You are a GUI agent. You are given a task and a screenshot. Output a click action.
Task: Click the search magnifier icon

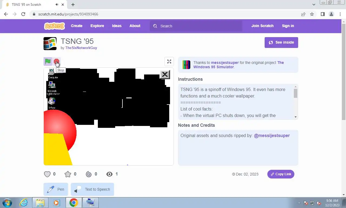(x=155, y=26)
